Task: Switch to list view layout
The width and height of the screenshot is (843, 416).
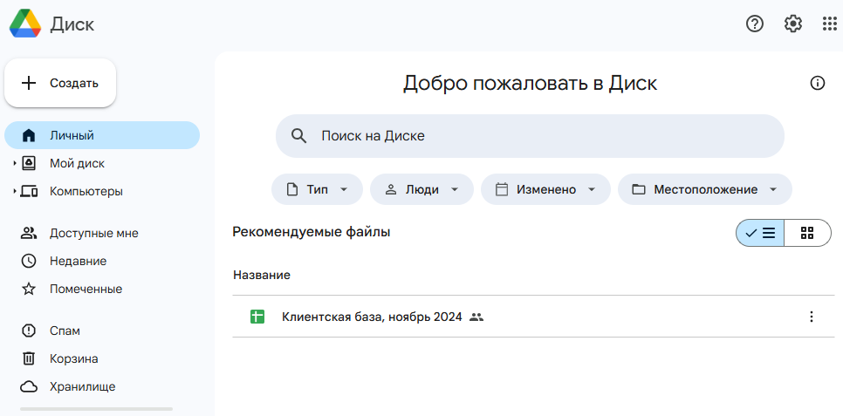Action: (760, 233)
